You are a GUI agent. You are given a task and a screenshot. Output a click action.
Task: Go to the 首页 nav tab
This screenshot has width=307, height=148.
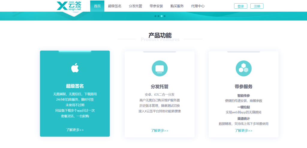click(97, 6)
